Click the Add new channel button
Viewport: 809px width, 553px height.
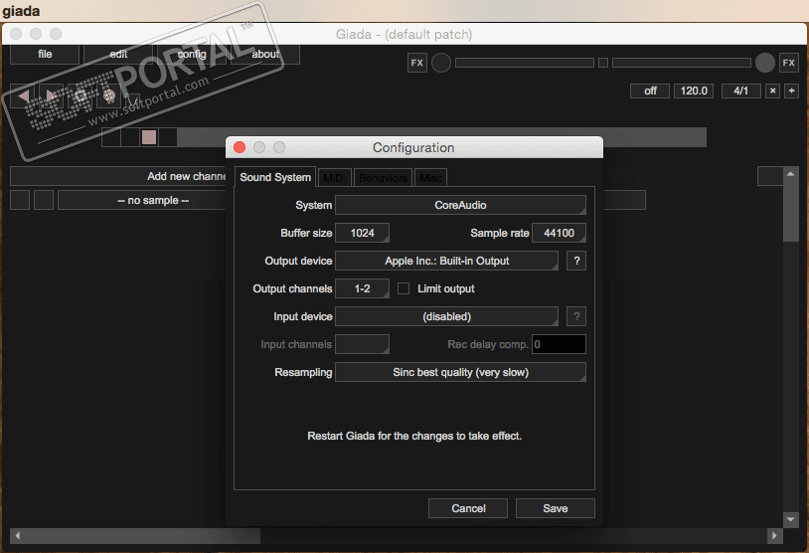coord(118,176)
